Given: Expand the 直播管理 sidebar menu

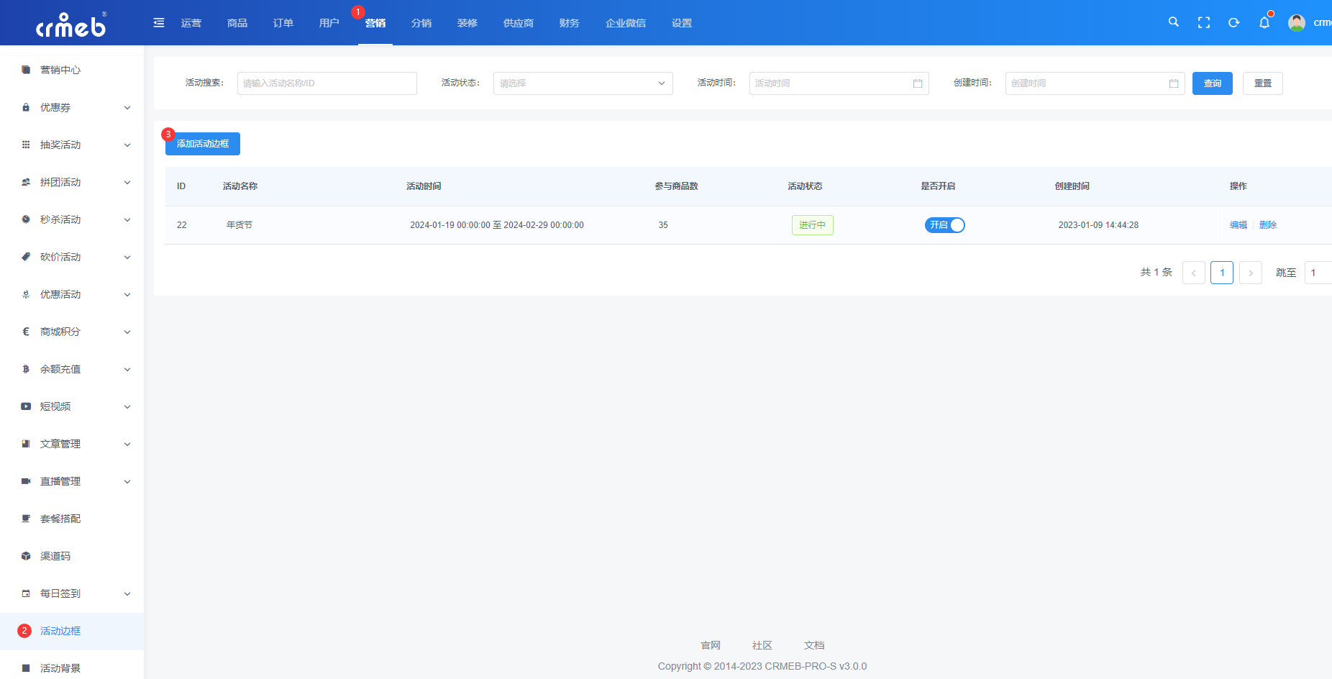Looking at the screenshot, I should tap(72, 481).
